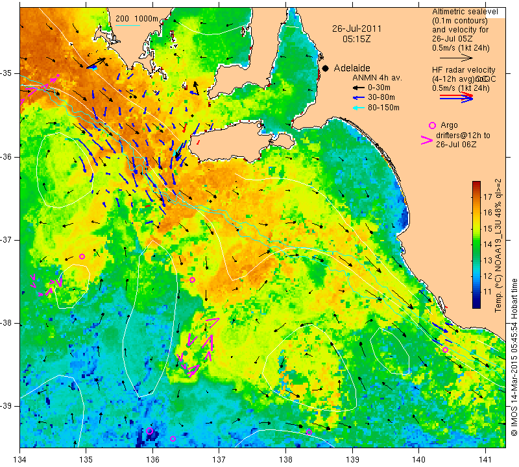Image resolution: width=519 pixels, height=467 pixels.
Task: Click the 137 longitude axis label
Action: 219,460
